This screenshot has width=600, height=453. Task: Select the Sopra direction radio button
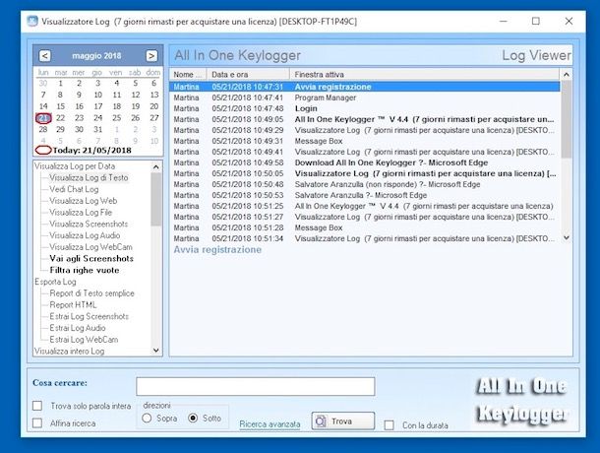(x=147, y=419)
